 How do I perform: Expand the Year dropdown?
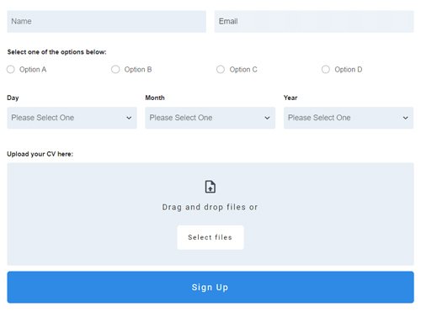[x=349, y=118]
